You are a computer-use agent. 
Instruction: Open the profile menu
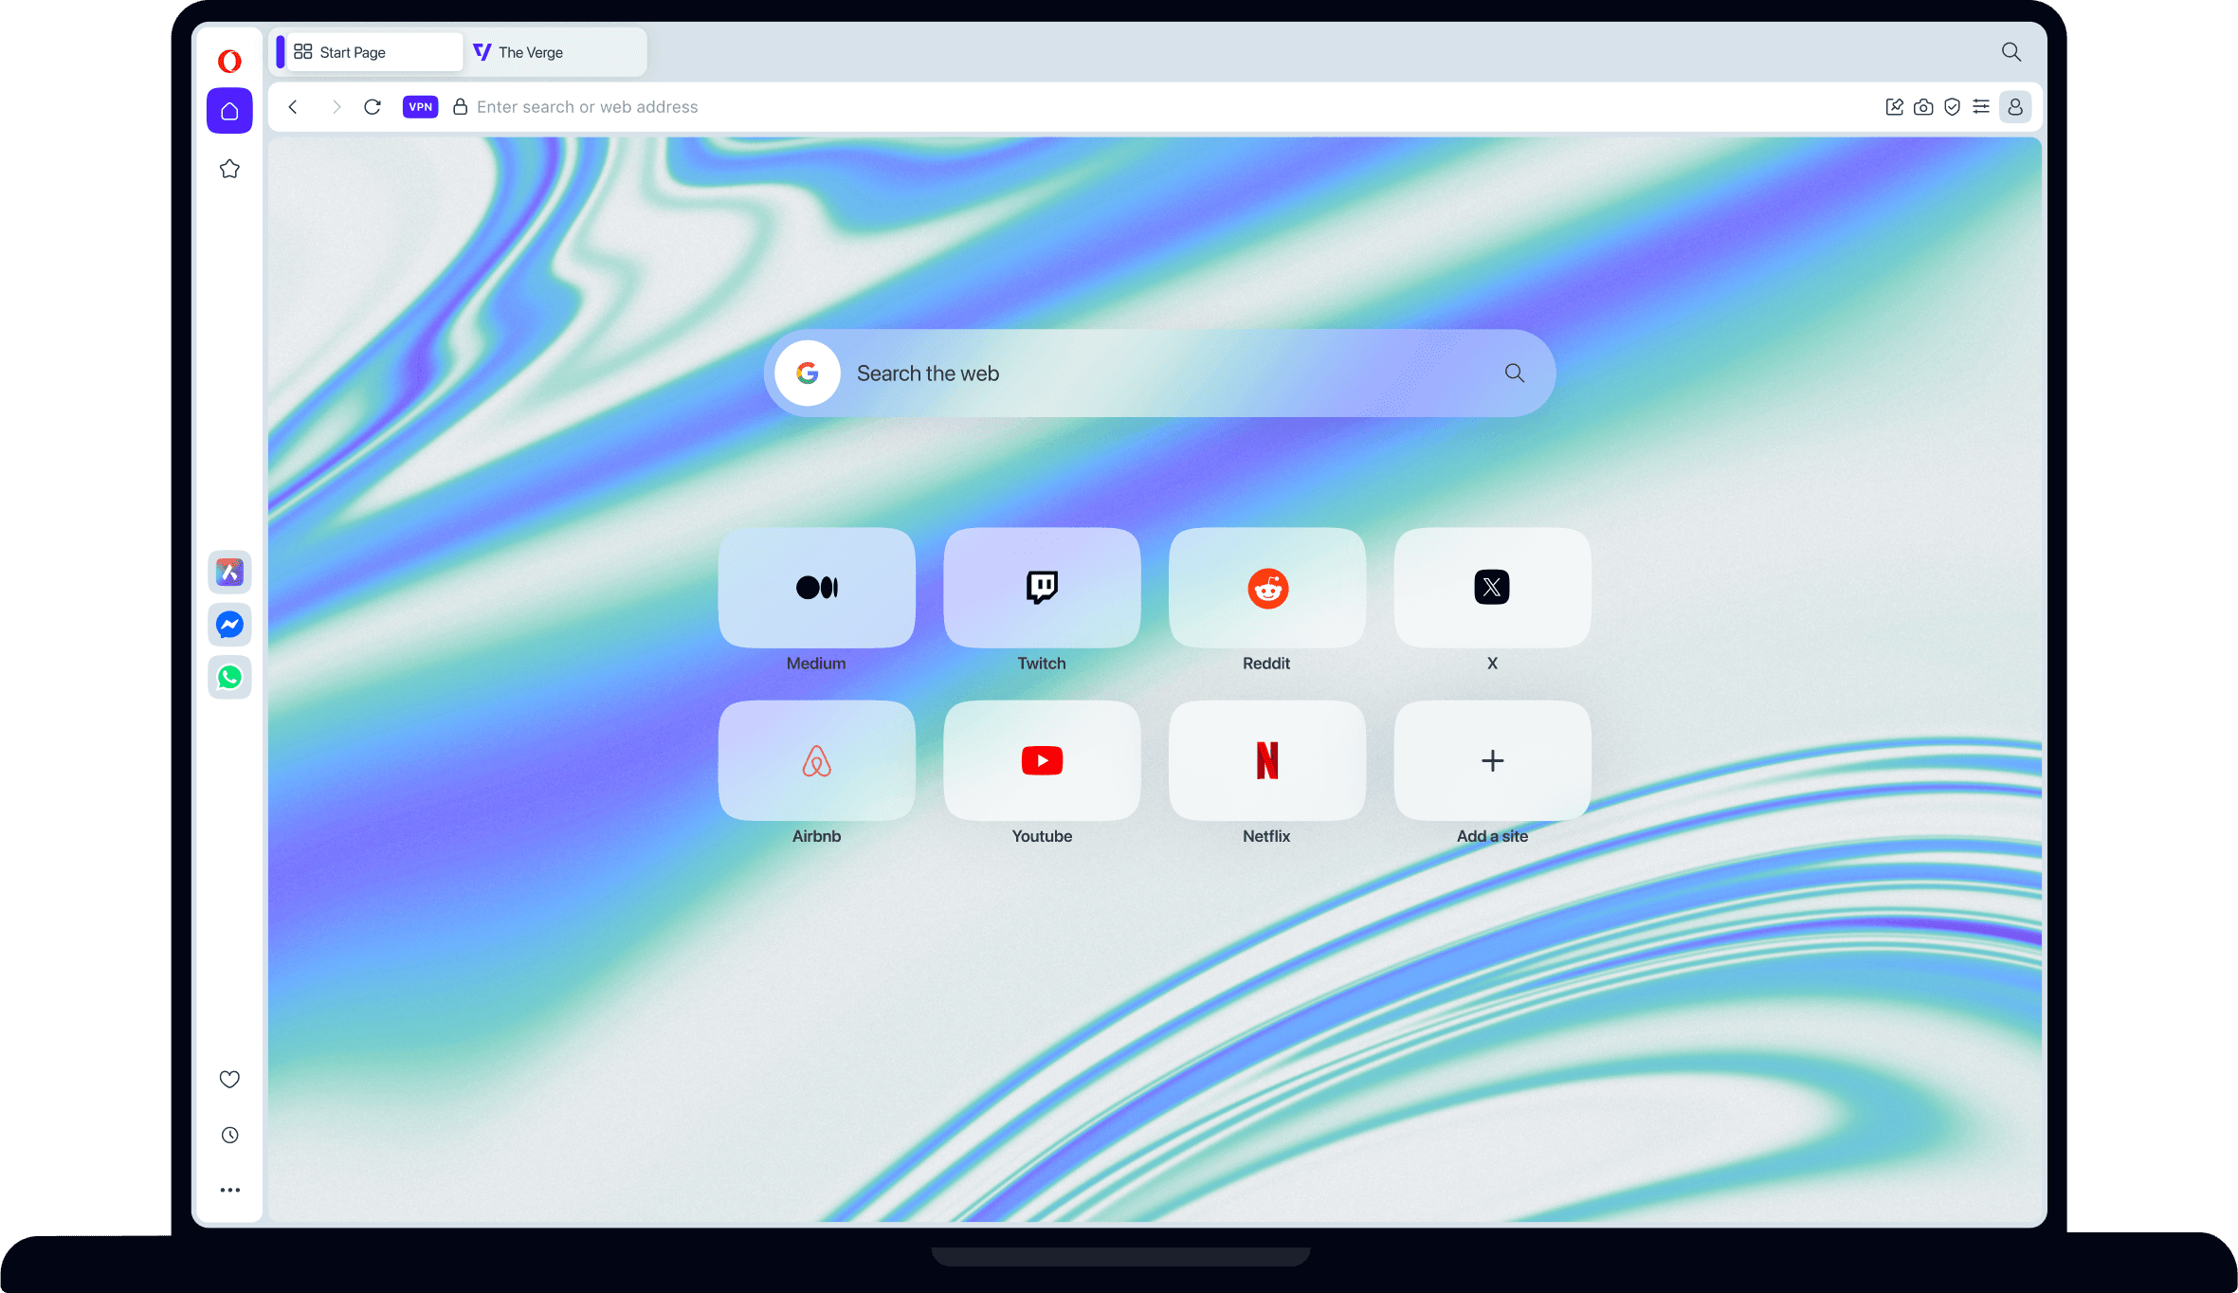click(2015, 107)
